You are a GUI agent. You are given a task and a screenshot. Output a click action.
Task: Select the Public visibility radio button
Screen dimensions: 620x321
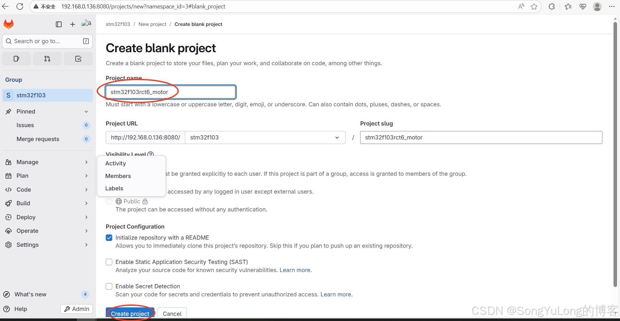[109, 201]
